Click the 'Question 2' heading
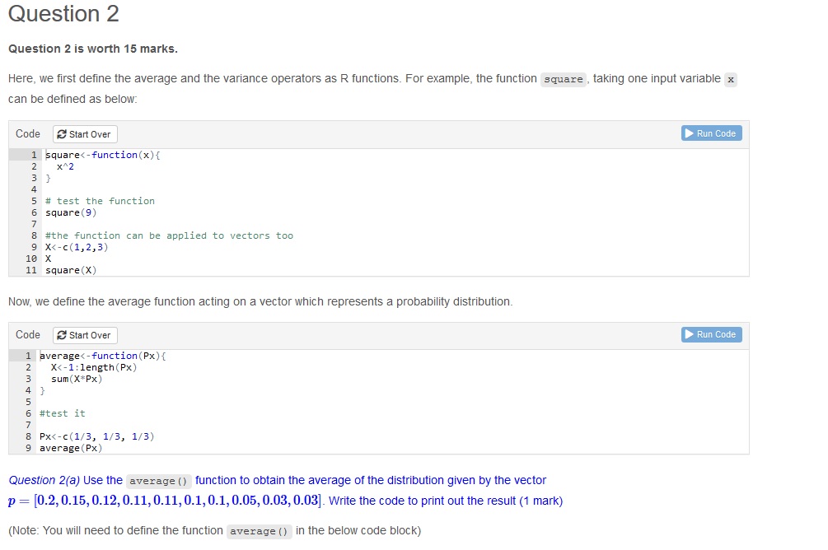This screenshot has height=550, width=828. [63, 14]
